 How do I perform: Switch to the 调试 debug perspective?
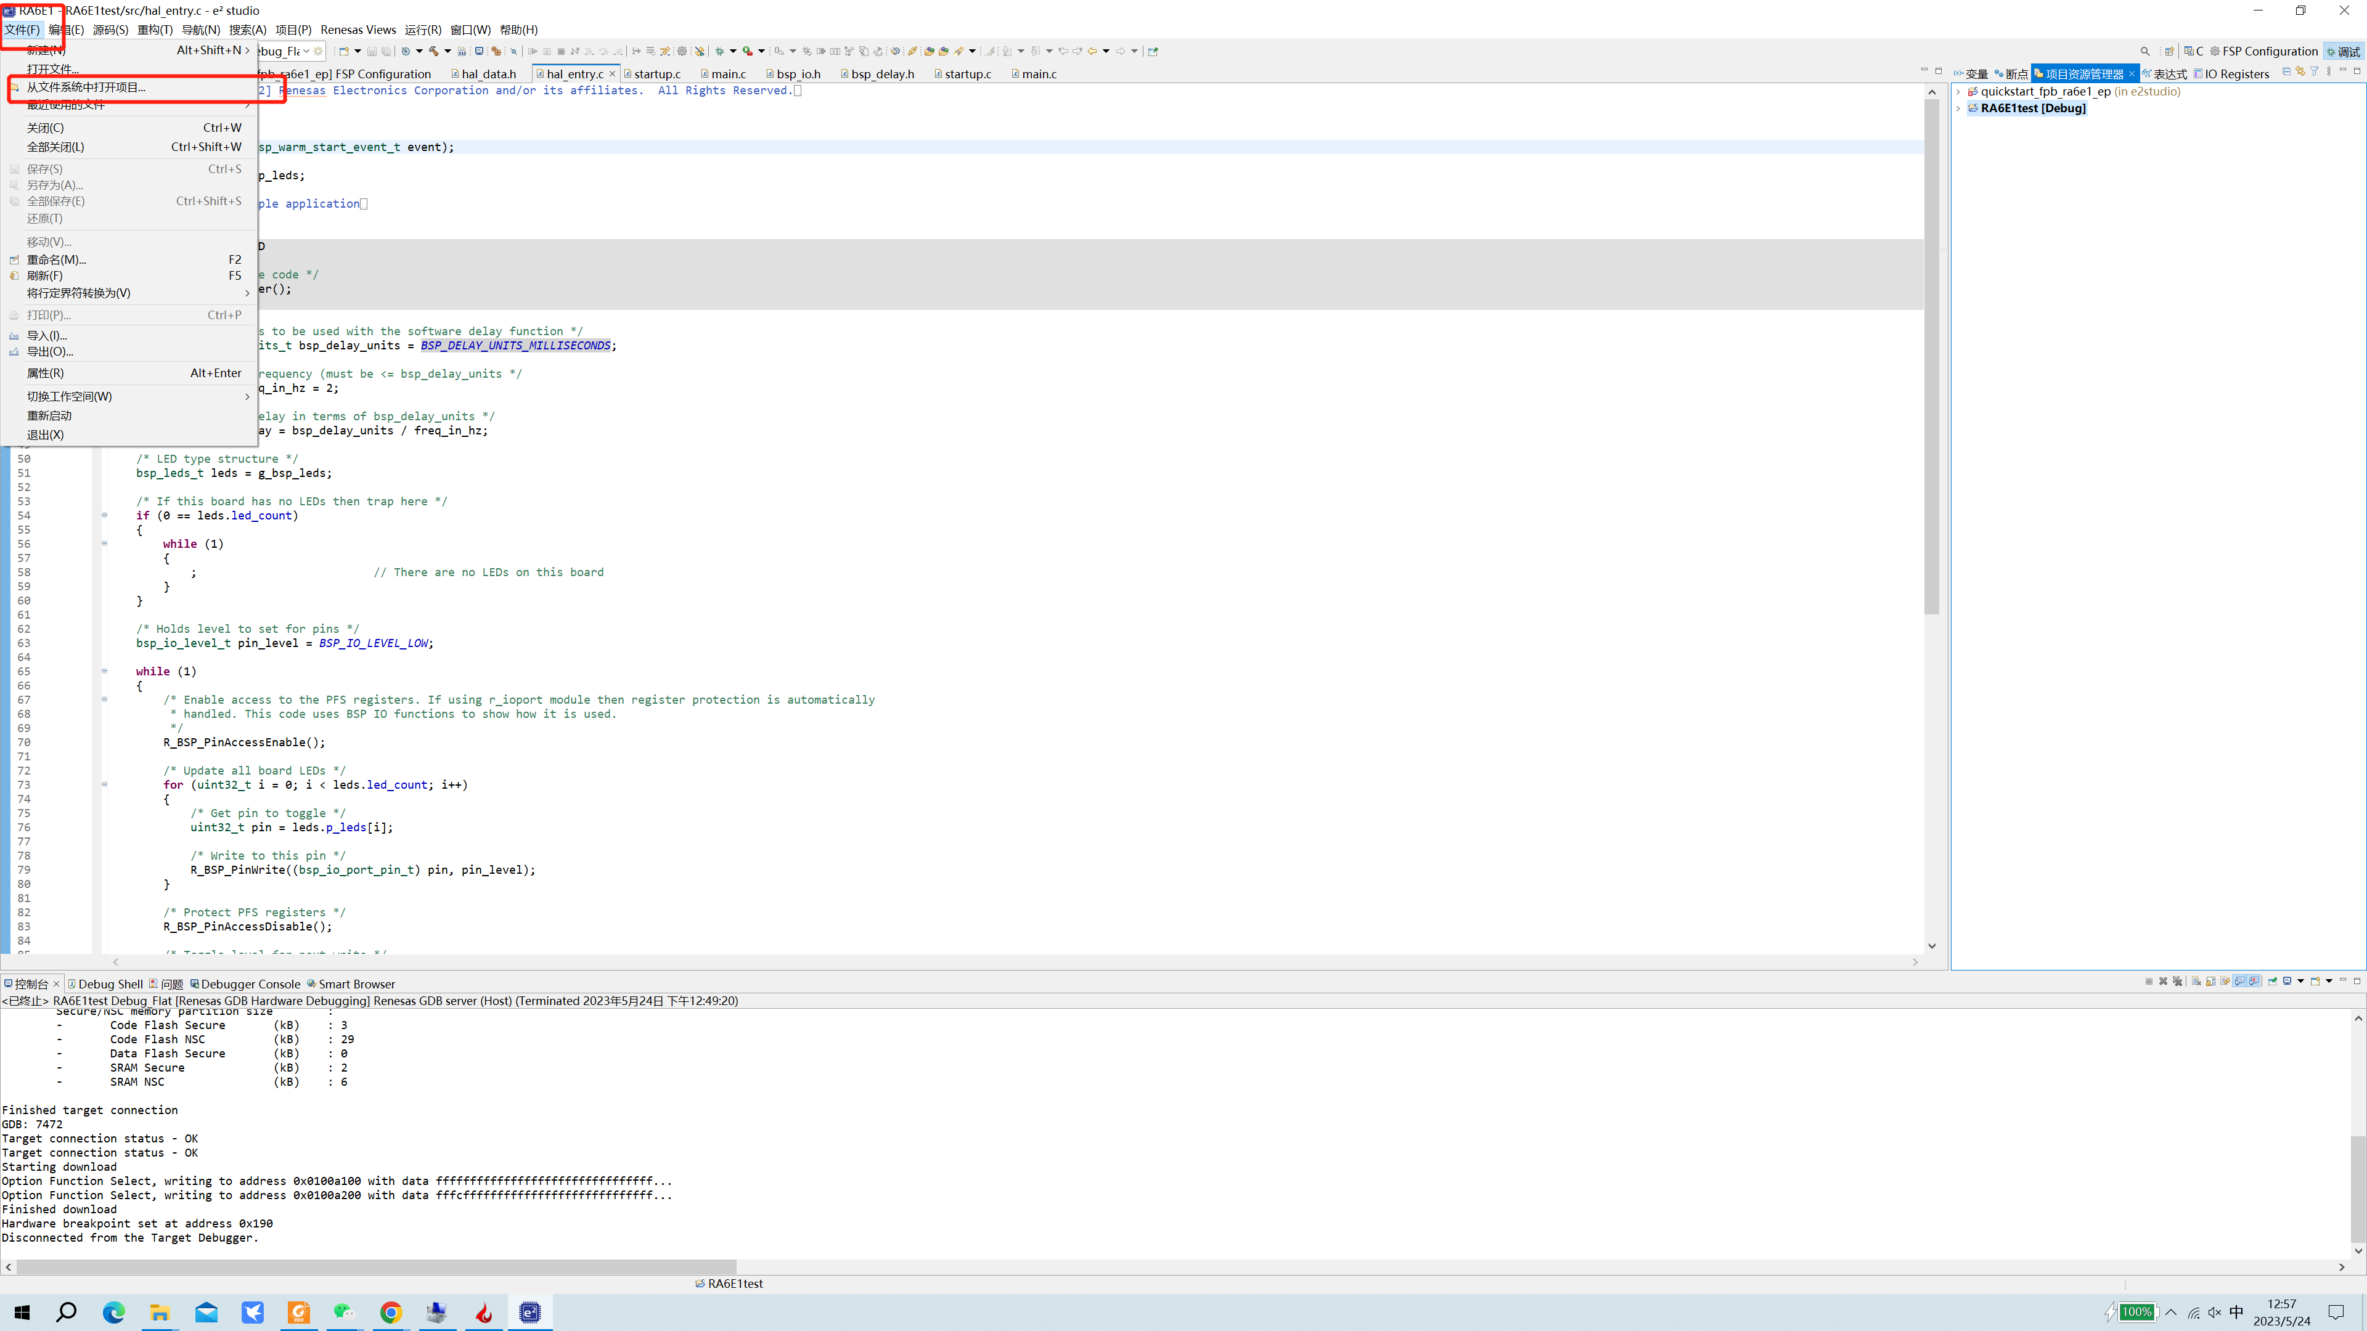(2343, 51)
